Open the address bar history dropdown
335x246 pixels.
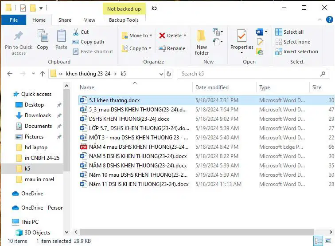pos(161,74)
